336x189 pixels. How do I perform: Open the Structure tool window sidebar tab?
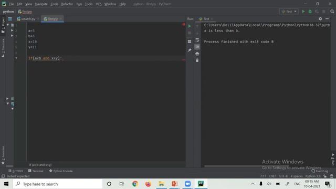[x=3, y=48]
